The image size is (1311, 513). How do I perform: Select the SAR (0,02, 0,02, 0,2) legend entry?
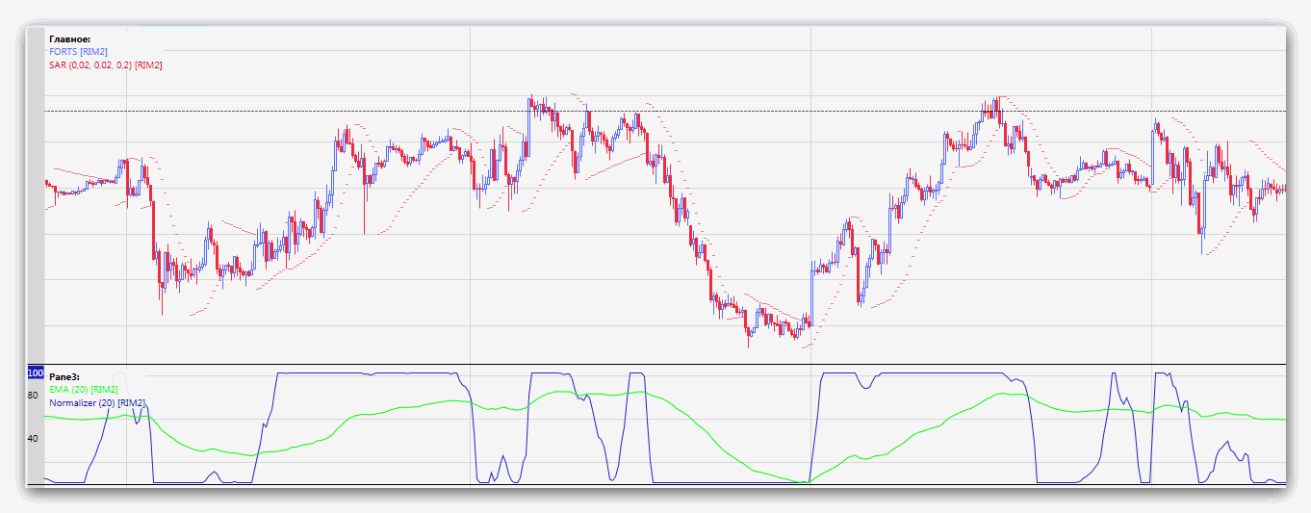tap(105, 65)
